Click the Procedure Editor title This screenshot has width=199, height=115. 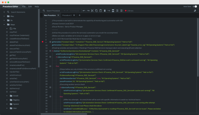point(10,6)
